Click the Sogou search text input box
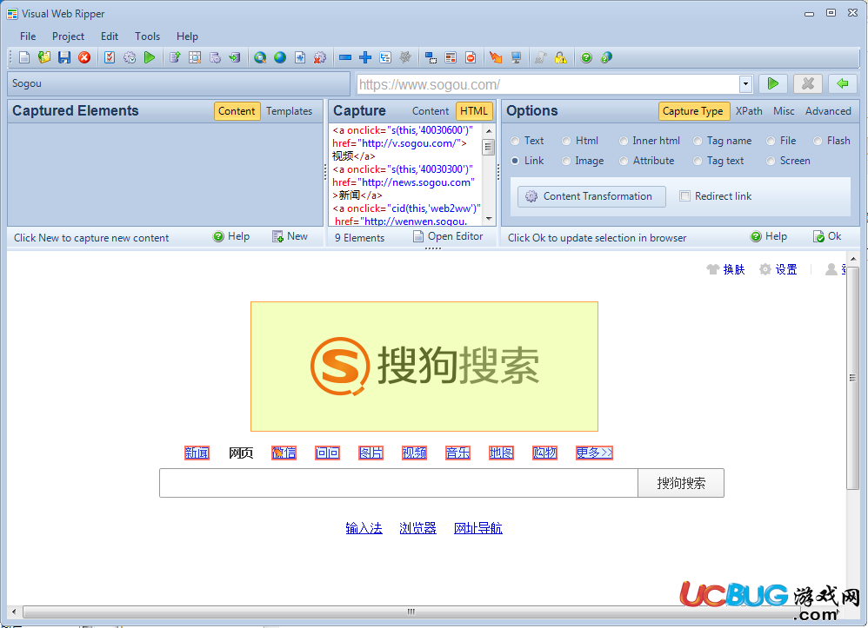The height and width of the screenshot is (628, 868). coord(398,483)
